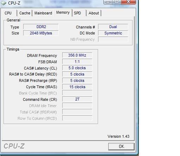The width and height of the screenshot is (180, 156).
Task: Minimize the CPU-Z window
Action: 108,2
